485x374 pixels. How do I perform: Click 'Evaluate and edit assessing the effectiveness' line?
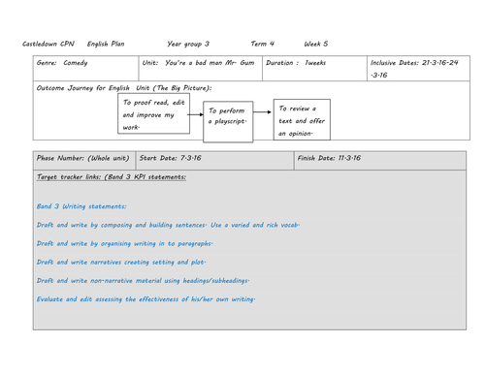point(145,299)
